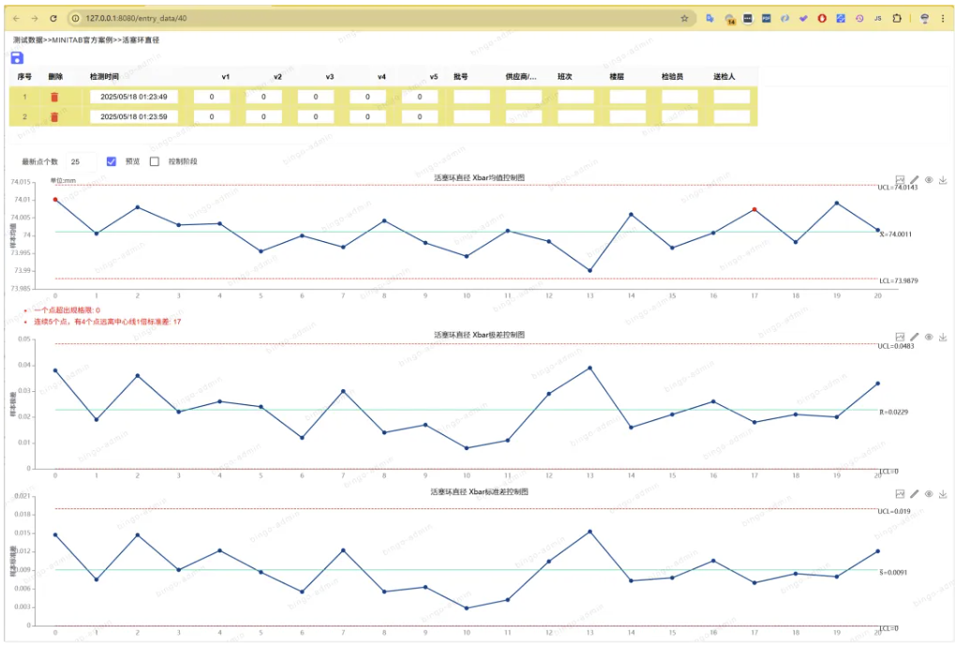Toggle the eye icon on the range chart
The image size is (969, 649).
pos(929,337)
